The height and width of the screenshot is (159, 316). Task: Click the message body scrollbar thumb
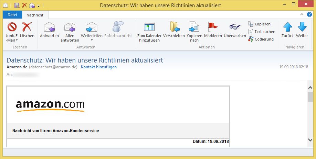[x=310, y=97]
